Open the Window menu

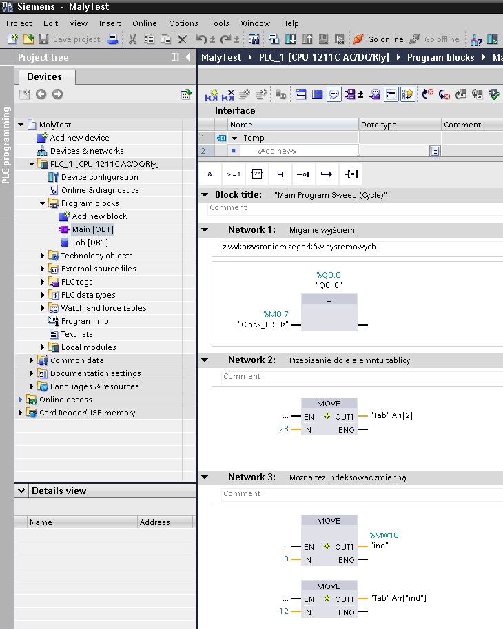pos(255,23)
